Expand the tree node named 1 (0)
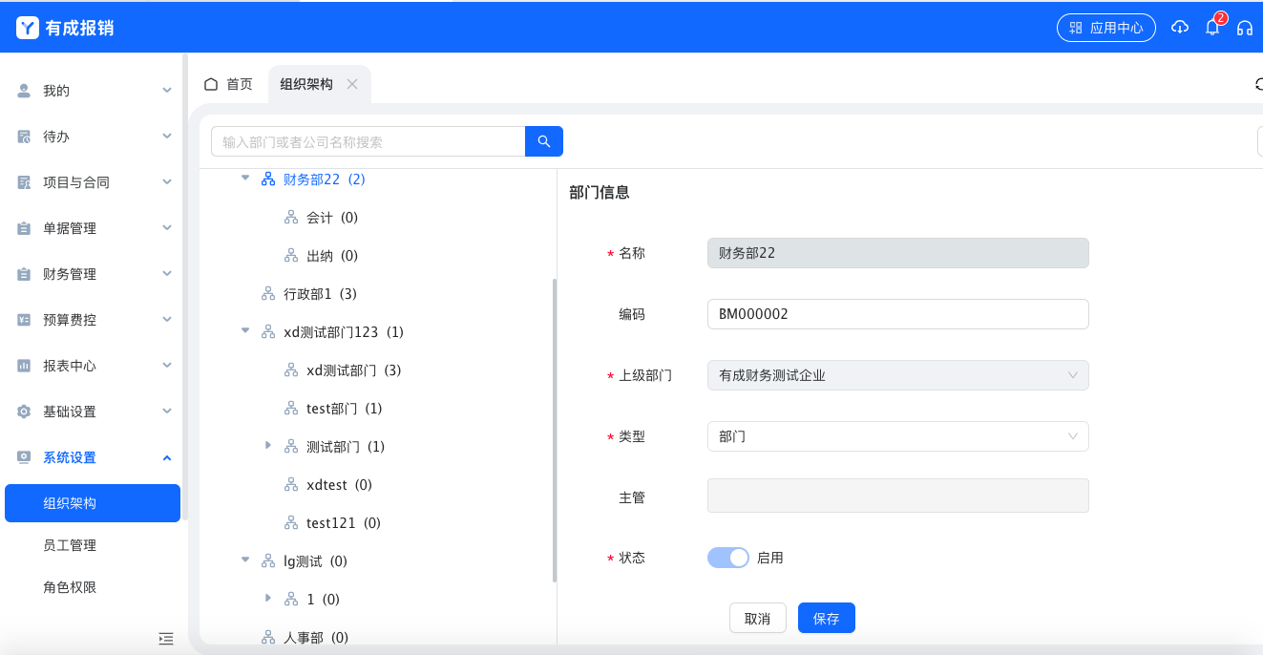 pos(268,599)
